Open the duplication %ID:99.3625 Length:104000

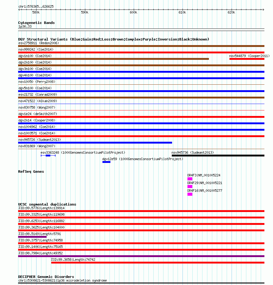coord(141,230)
